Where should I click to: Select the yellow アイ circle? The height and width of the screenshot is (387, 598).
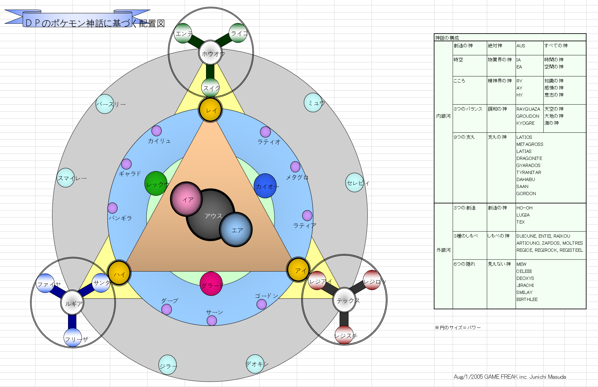click(x=298, y=270)
